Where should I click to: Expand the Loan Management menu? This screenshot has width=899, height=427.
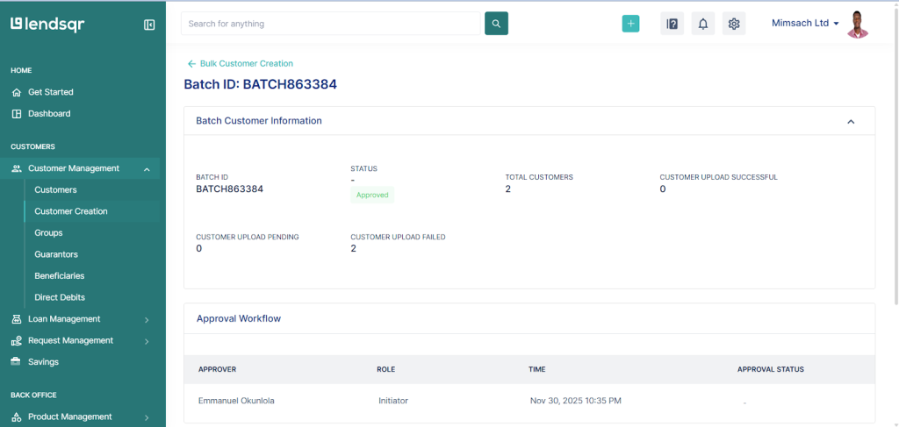(x=147, y=320)
